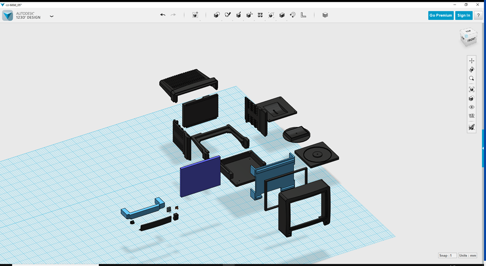Open the Material tool icon
This screenshot has height=266, width=486.
pos(325,15)
